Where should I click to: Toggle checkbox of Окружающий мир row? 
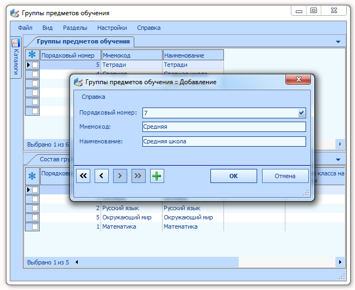pyautogui.click(x=35, y=217)
